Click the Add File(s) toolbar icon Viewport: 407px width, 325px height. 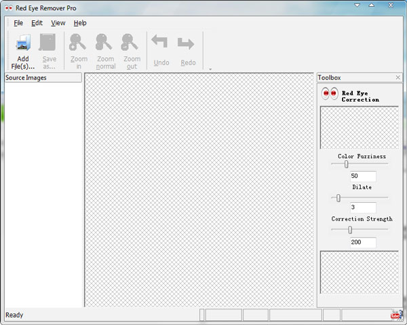point(23,43)
